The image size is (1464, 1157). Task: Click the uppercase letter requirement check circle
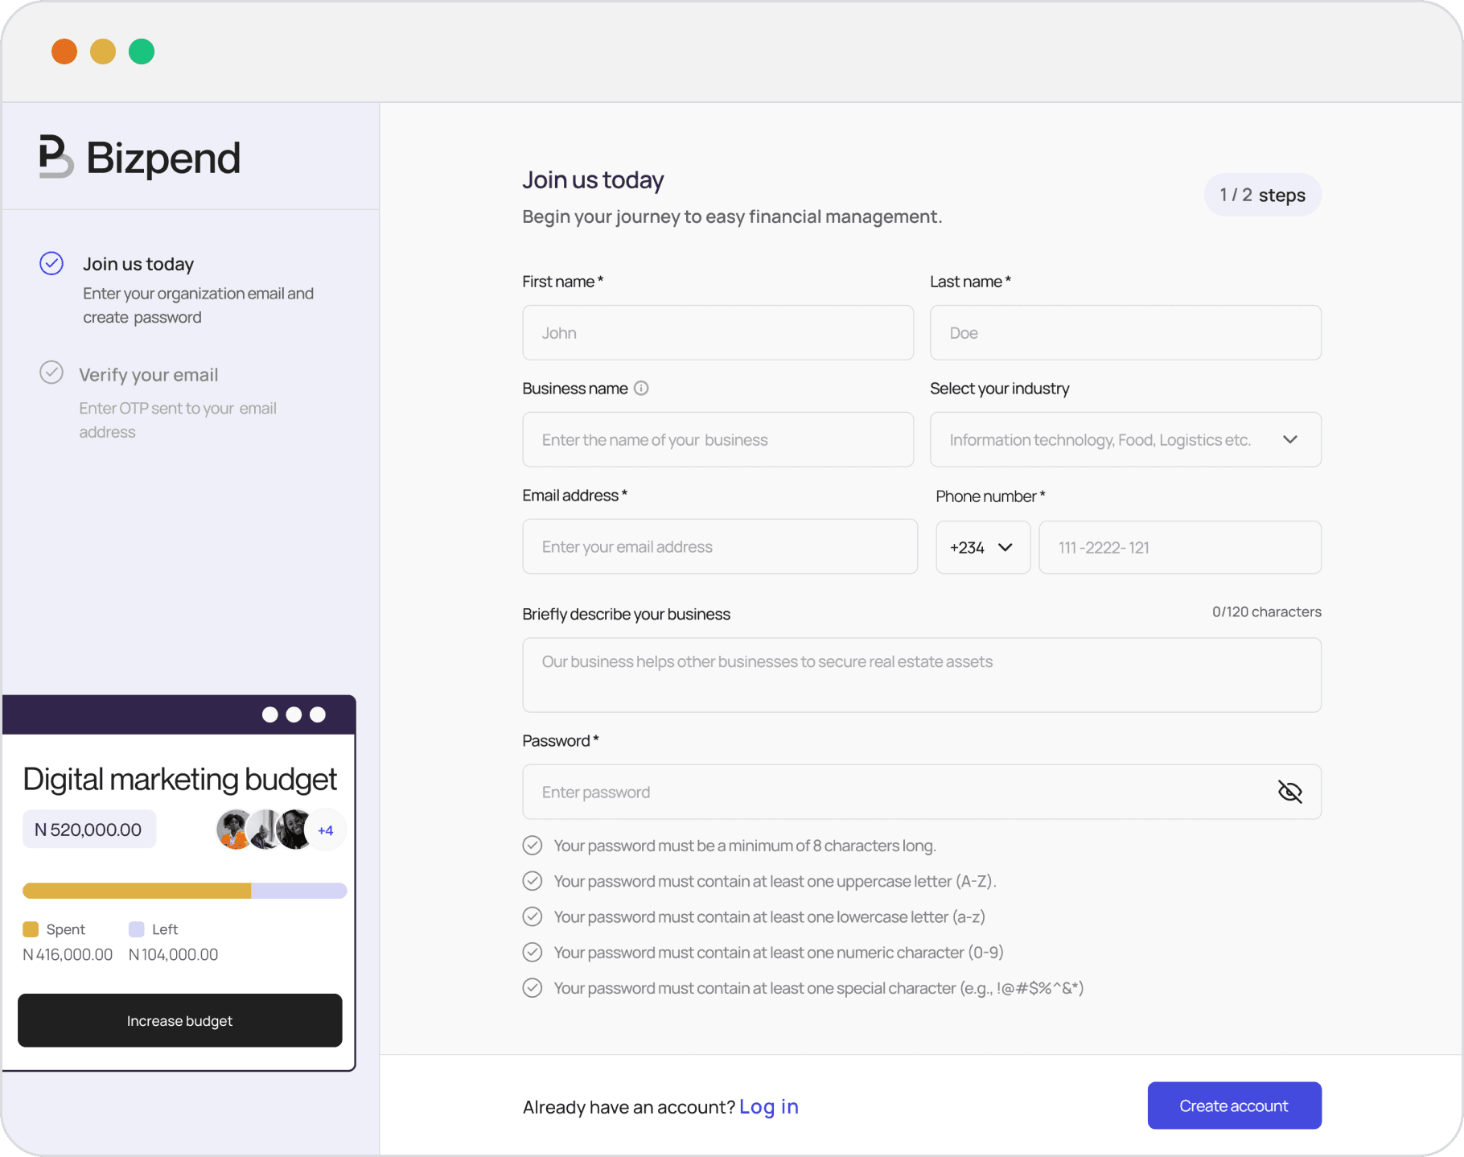(x=533, y=881)
